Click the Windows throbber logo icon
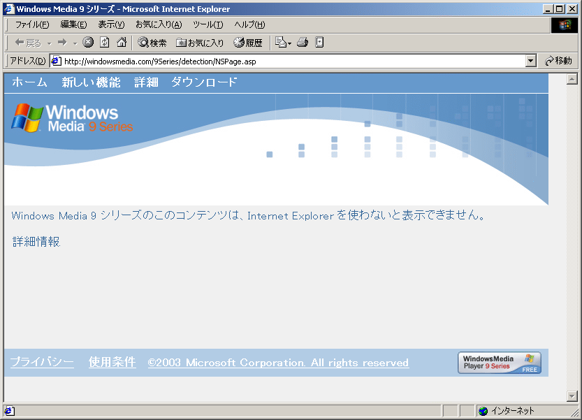This screenshot has height=420, width=582. coord(565,25)
